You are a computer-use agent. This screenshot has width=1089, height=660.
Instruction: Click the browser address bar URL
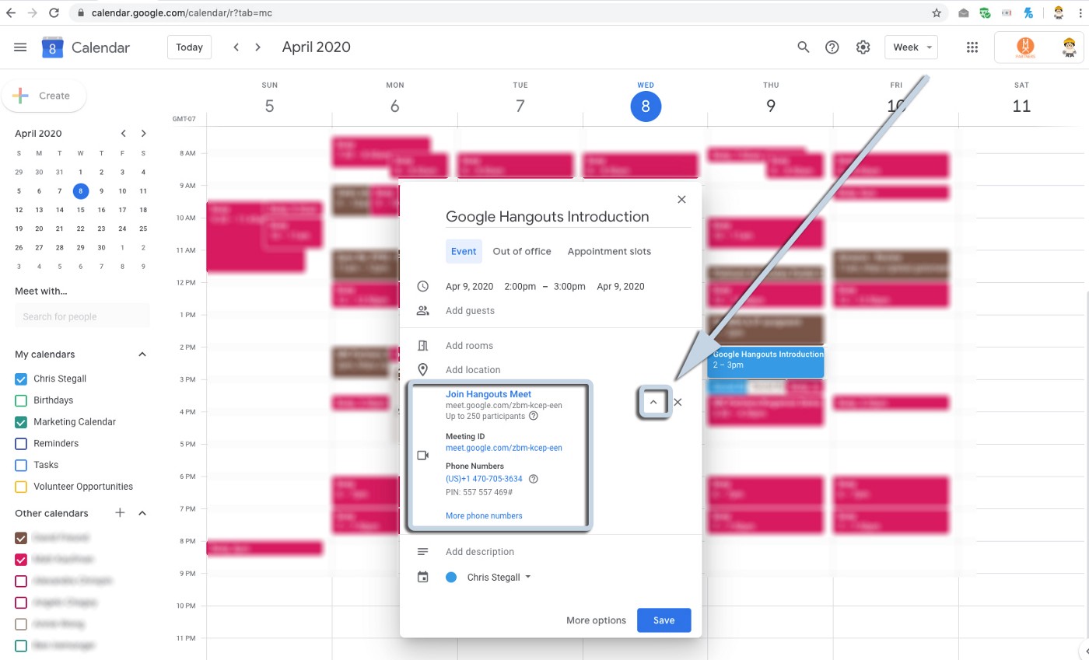pos(181,12)
